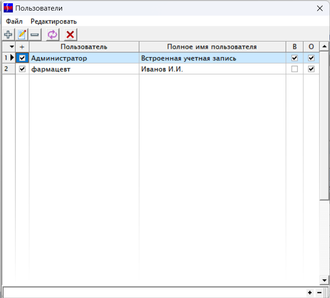Screen dimensions: 330x298
Task: Click the app icon in the title bar
Action: (x=8, y=8)
